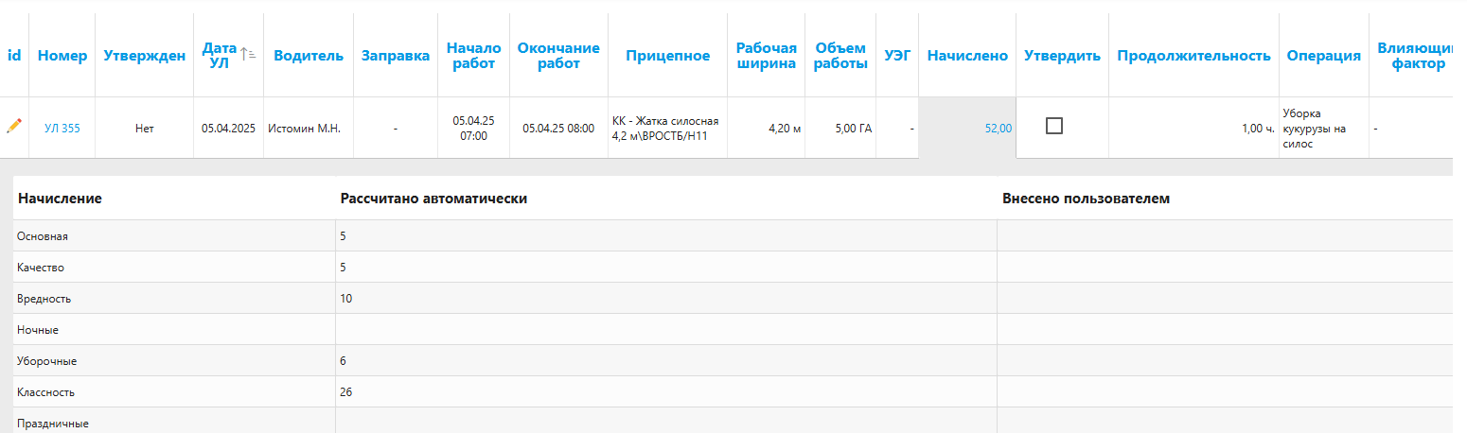The height and width of the screenshot is (433, 1467).
Task: Open the accrued amount 52,00 link
Action: click(x=999, y=128)
